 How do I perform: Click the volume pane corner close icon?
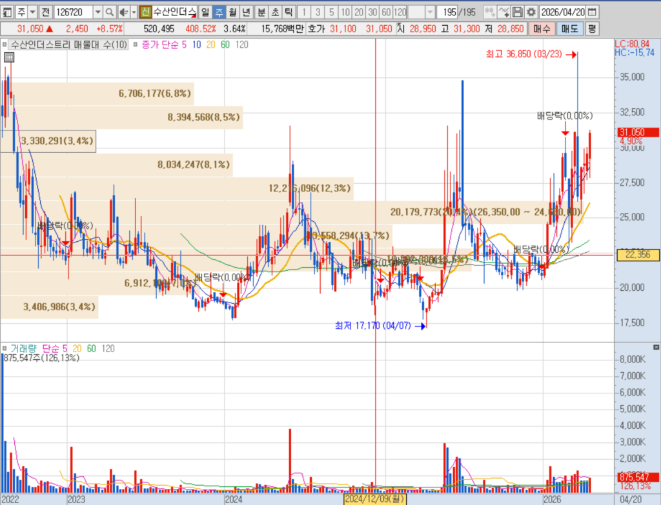[656, 347]
